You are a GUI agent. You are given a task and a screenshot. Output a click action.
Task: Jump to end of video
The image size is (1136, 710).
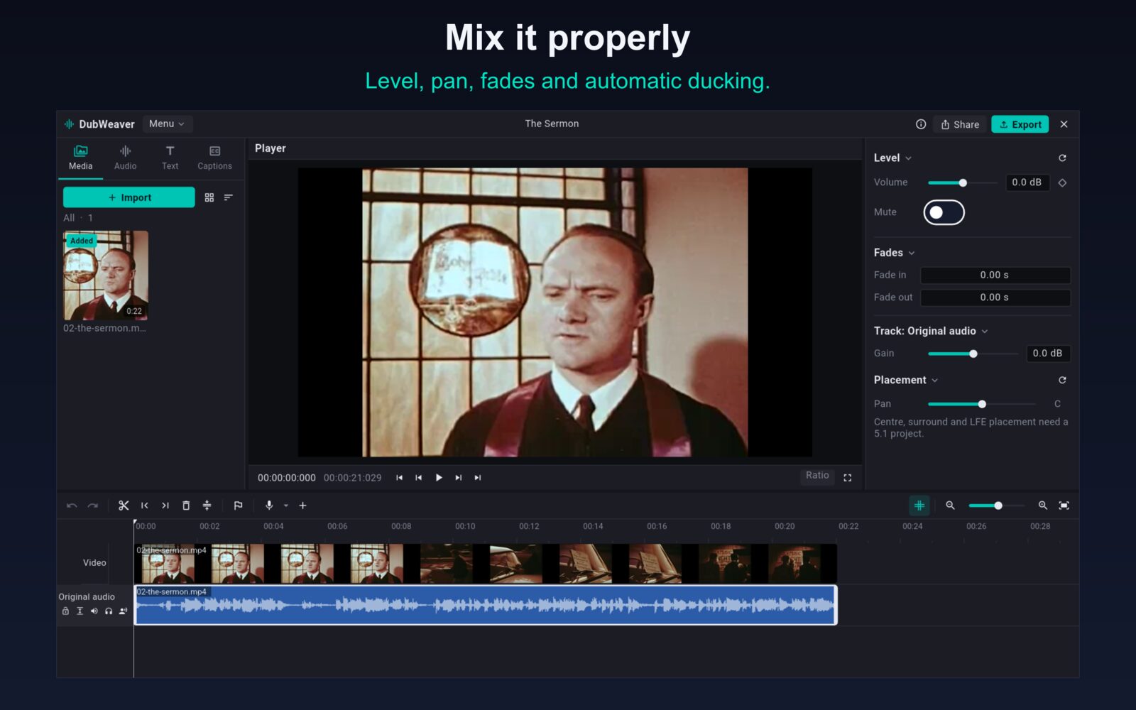coord(477,478)
